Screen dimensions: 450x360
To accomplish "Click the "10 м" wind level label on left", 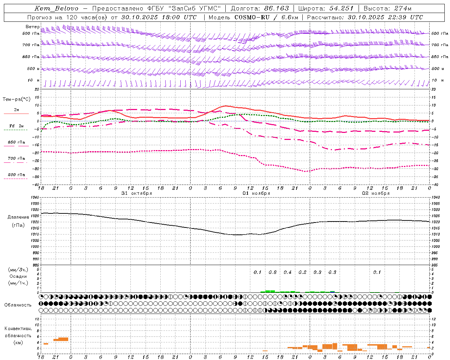I will click(33, 81).
